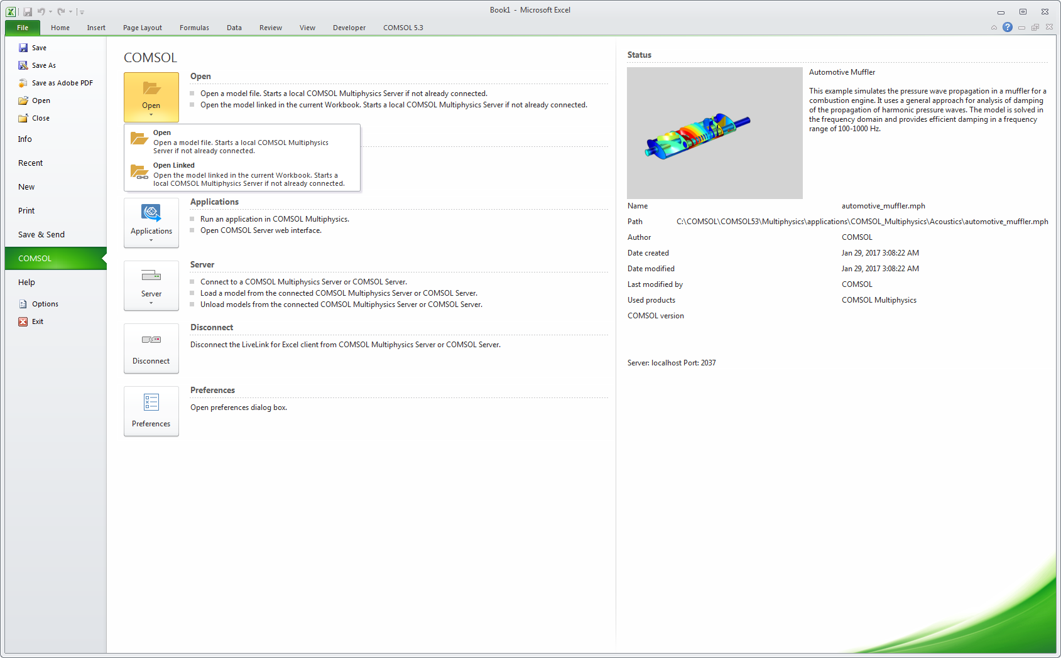Click the Automotive Muffler preview thumbnail
The width and height of the screenshot is (1061, 658).
tap(714, 132)
